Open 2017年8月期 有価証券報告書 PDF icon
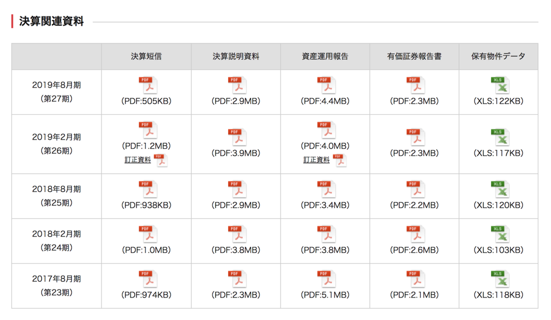The image size is (551, 320). pos(415,279)
